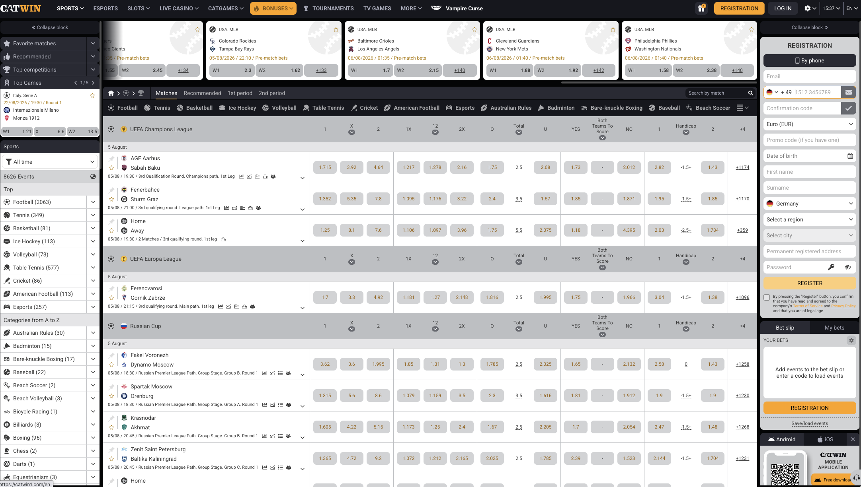Screen dimensions: 861x487
Task: Switch to the My bets tab
Action: (x=834, y=328)
